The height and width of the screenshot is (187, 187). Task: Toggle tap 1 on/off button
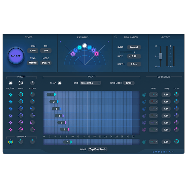coord(11,95)
